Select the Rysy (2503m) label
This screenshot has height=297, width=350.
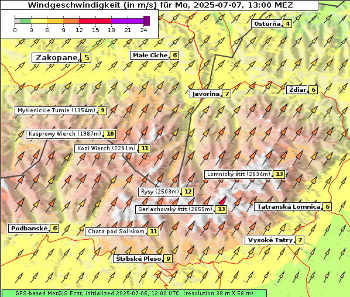tap(160, 192)
